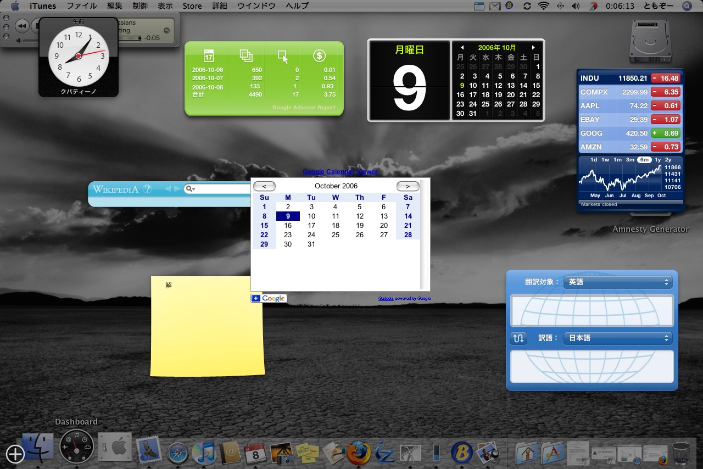This screenshot has height=469, width=703.
Task: Open the 訳語 language dropdown showing 日本語
Action: [618, 338]
